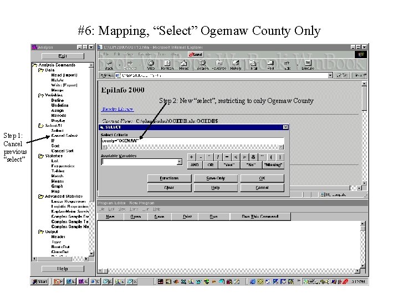
Task: Click the Cancel Select command in tree
Action: coord(64,136)
